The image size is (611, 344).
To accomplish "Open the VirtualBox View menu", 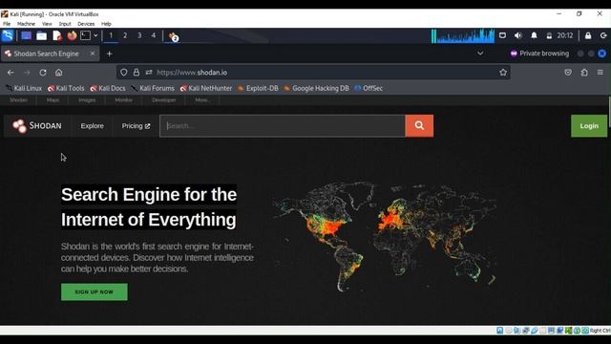I will [x=47, y=24].
